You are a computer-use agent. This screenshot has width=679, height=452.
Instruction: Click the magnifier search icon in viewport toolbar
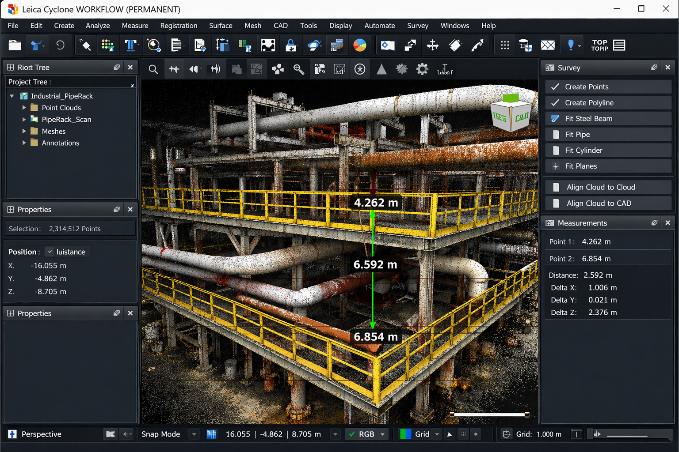[x=153, y=69]
